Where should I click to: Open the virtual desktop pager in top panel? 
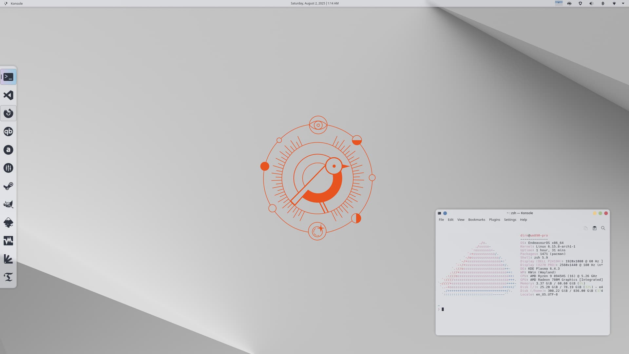click(x=559, y=3)
